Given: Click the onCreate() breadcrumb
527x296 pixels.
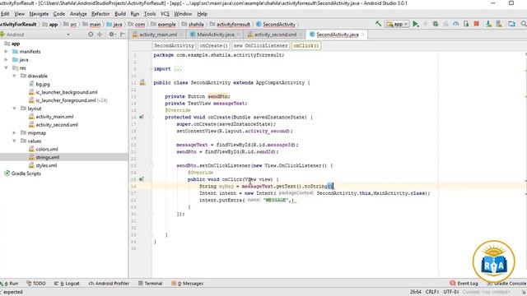Looking at the screenshot, I should 213,45.
